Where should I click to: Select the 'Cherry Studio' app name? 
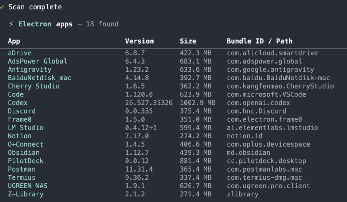33,86
